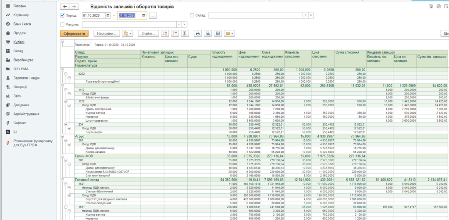Click the preview icon in top-right corner

tap(446, 6)
